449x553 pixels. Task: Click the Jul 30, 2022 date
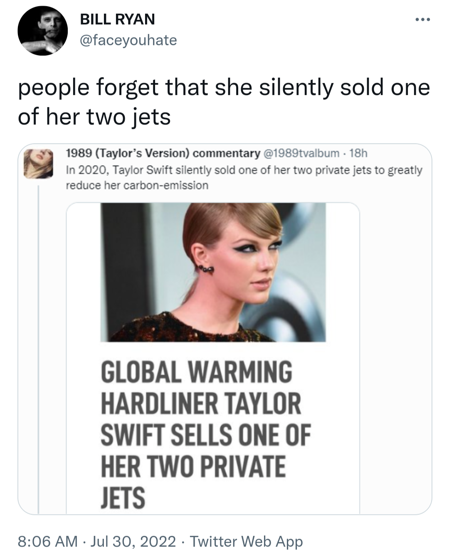(x=133, y=541)
